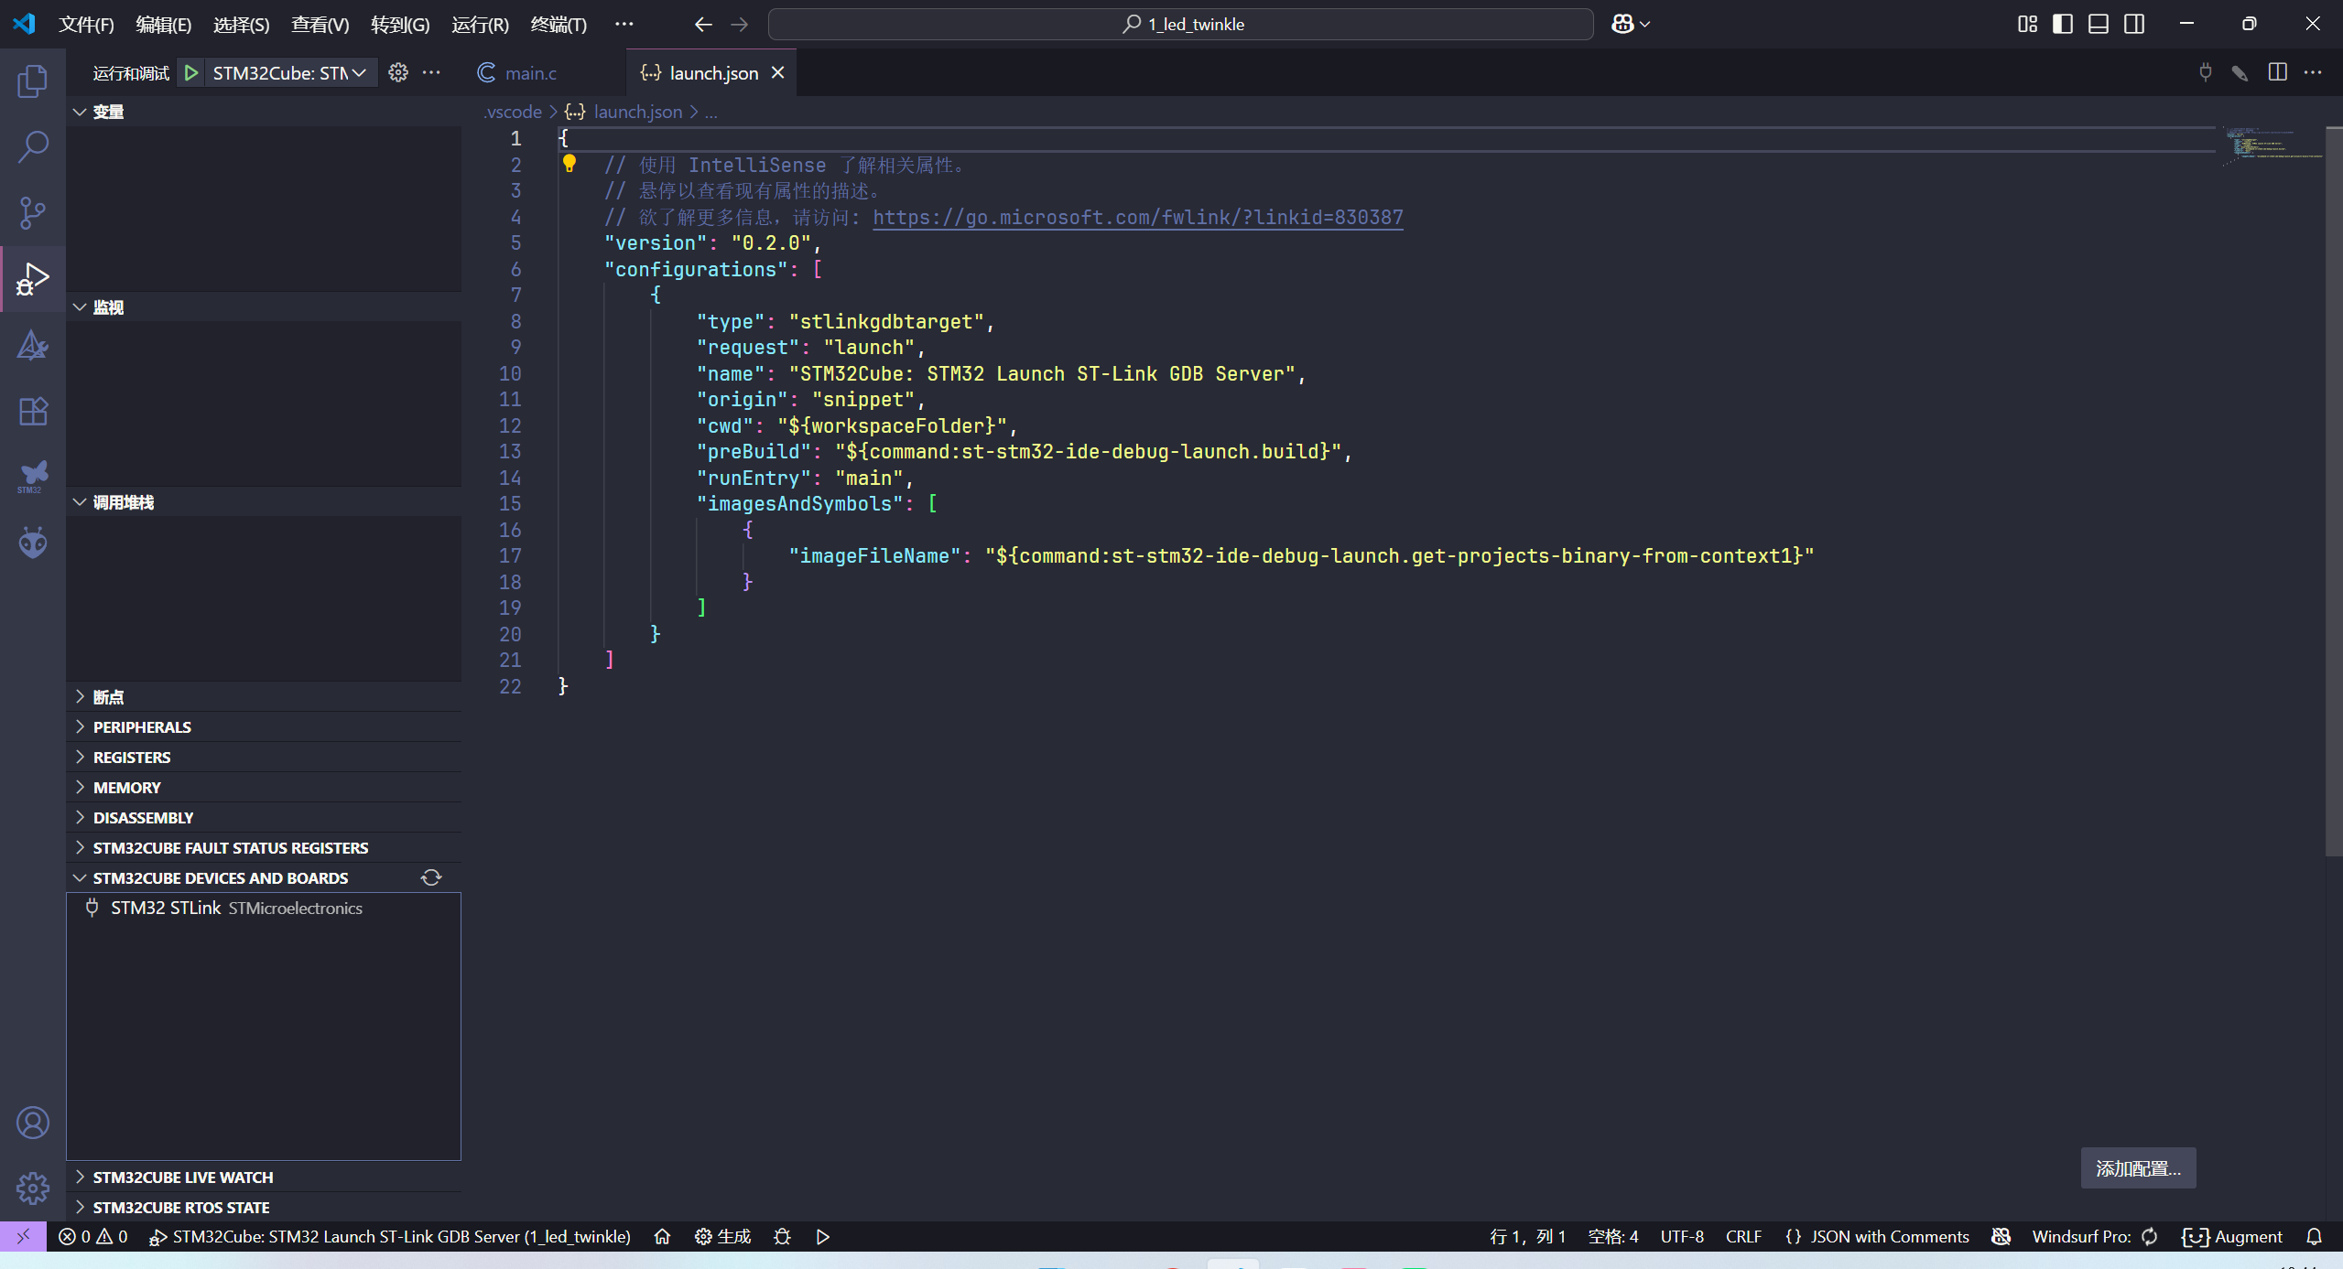Open the STM32 VS Code extension panel
The width and height of the screenshot is (2343, 1269).
coord(33,476)
